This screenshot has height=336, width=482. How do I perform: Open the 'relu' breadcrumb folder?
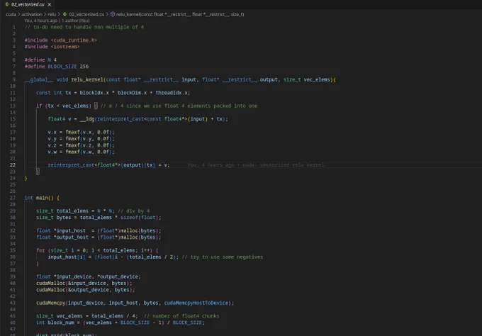point(52,14)
